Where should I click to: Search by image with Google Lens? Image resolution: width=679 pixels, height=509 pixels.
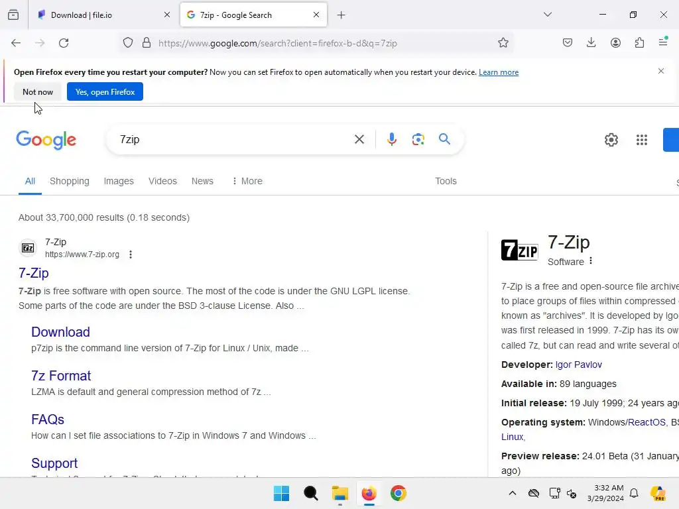pyautogui.click(x=418, y=139)
